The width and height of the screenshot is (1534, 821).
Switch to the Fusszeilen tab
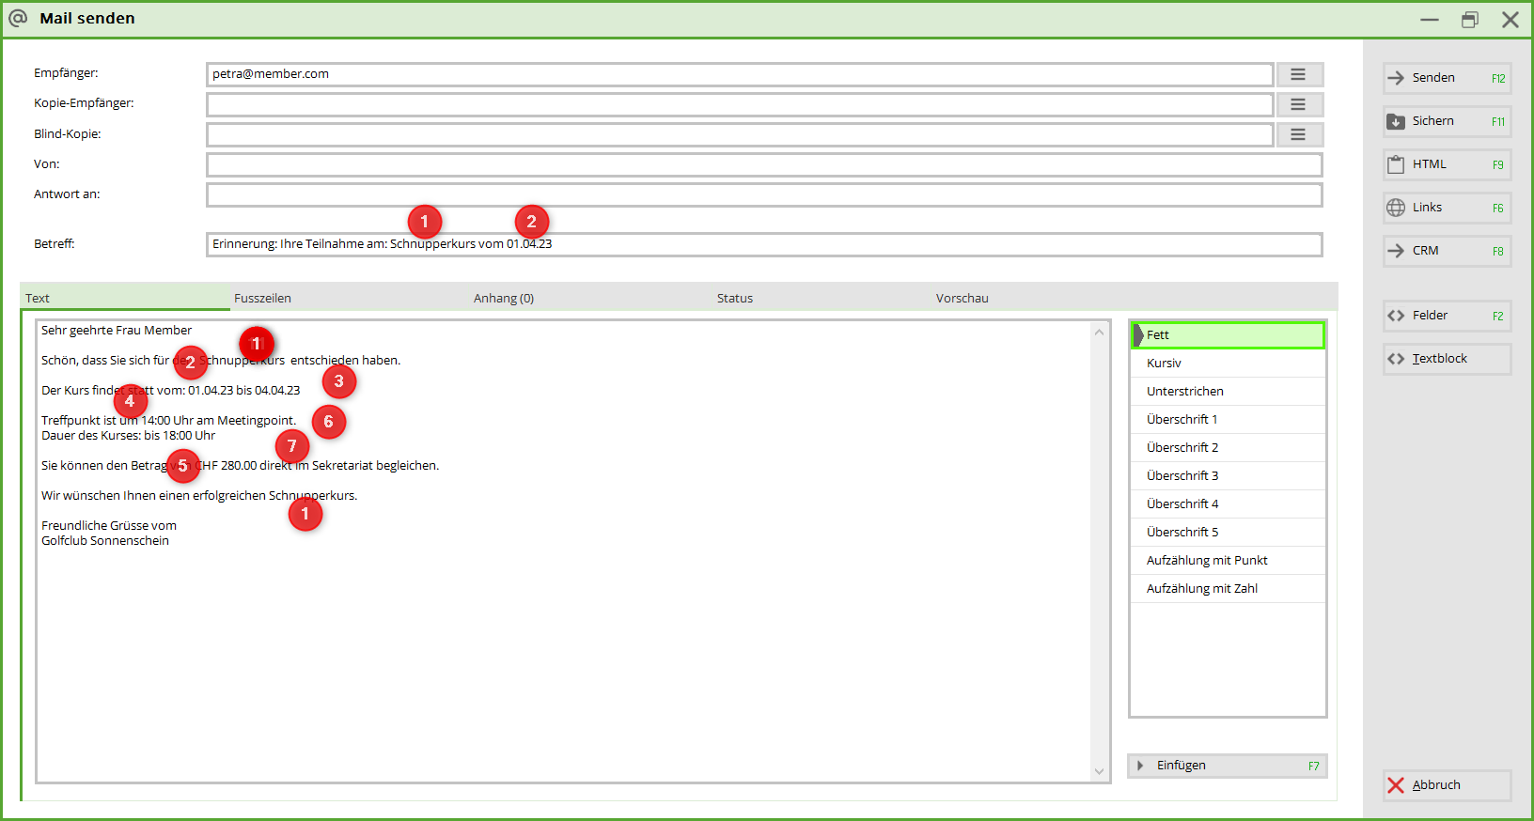pos(262,298)
